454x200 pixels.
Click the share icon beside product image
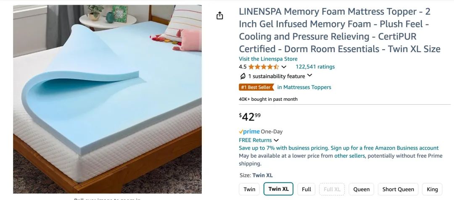click(x=219, y=16)
